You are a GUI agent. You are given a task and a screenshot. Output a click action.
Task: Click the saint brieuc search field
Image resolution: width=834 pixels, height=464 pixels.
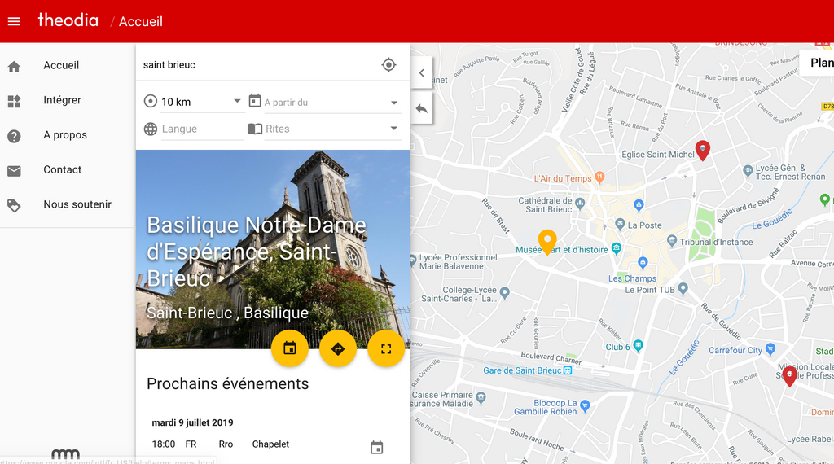tap(258, 65)
